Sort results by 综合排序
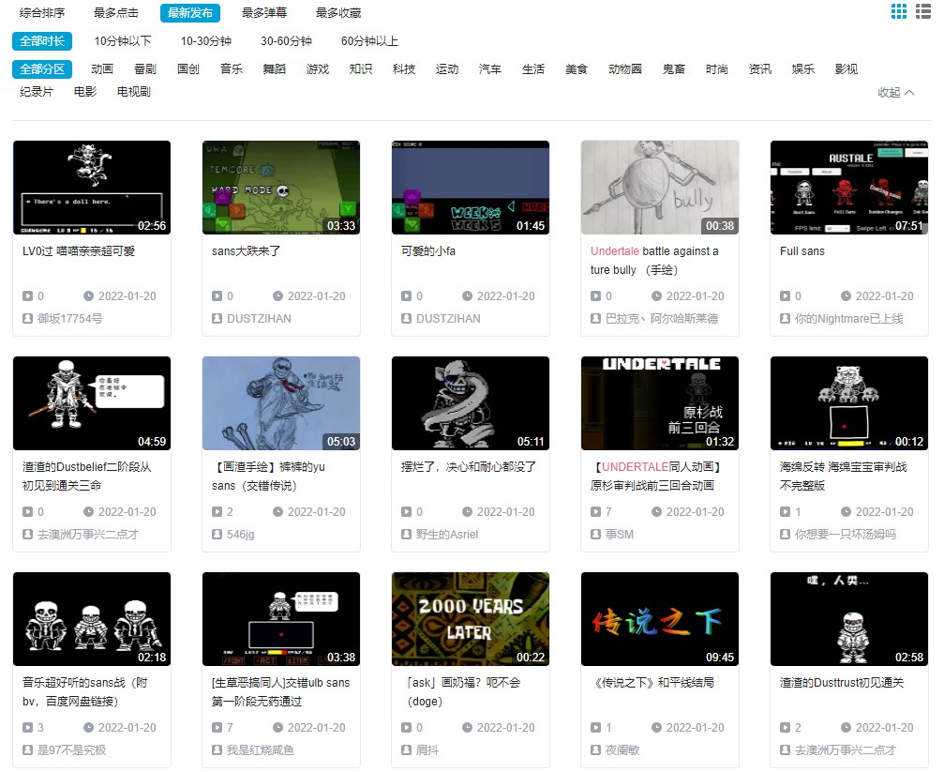The image size is (944, 772). 42,12
